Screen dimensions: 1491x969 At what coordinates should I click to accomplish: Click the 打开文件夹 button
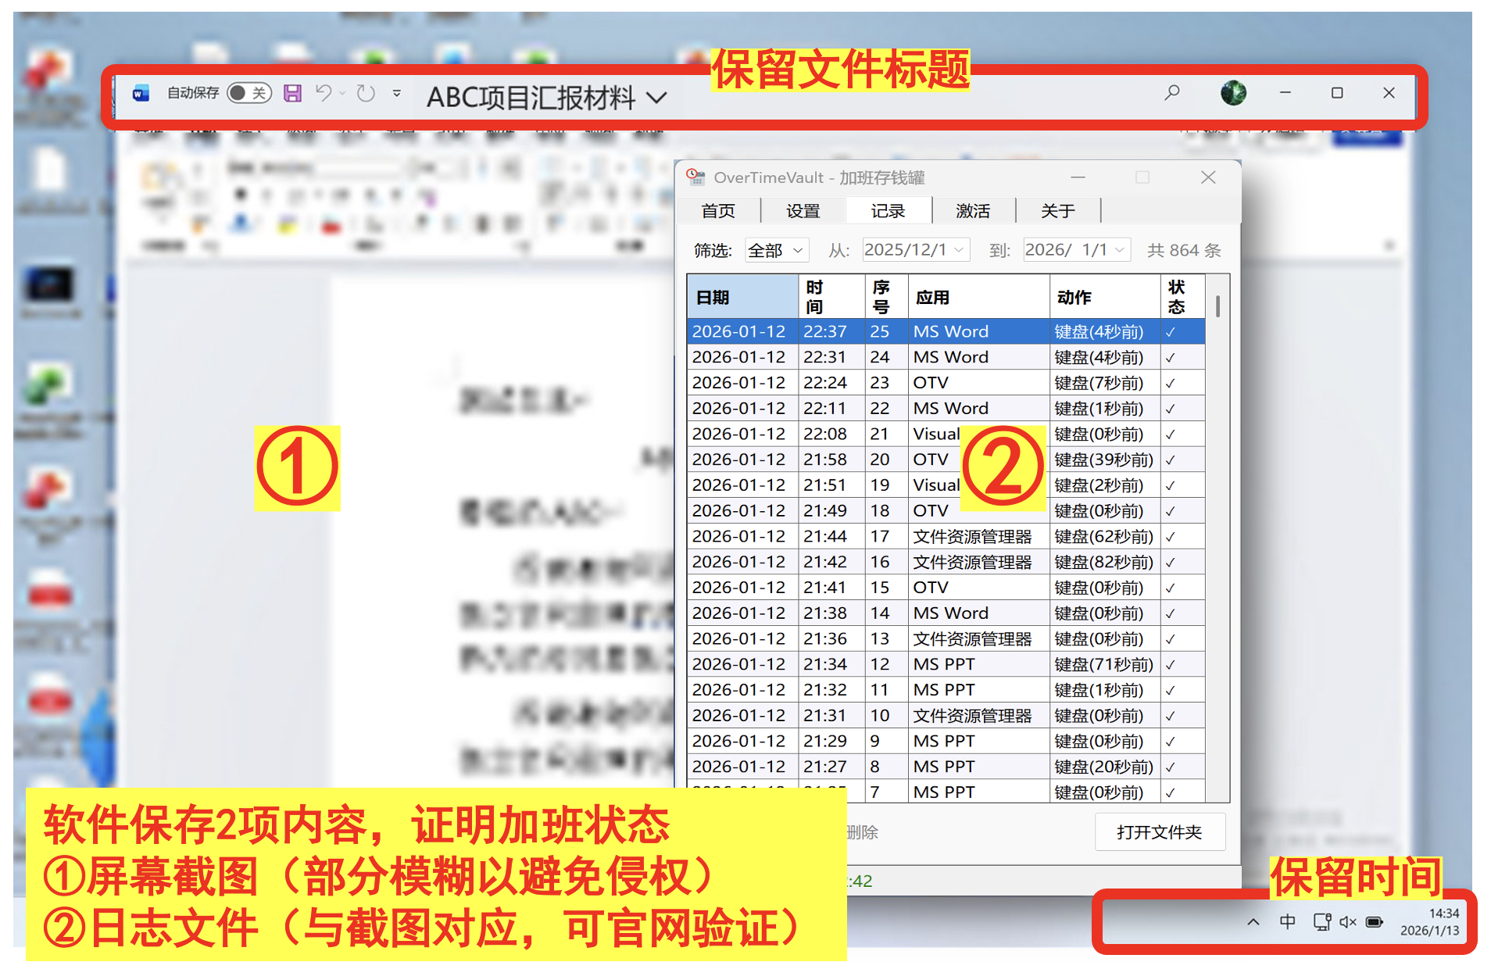(1160, 832)
